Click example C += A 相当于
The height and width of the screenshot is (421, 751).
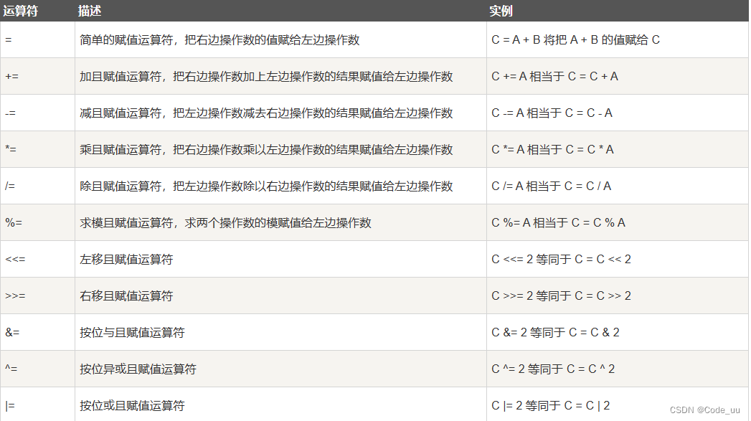pyautogui.click(x=554, y=76)
